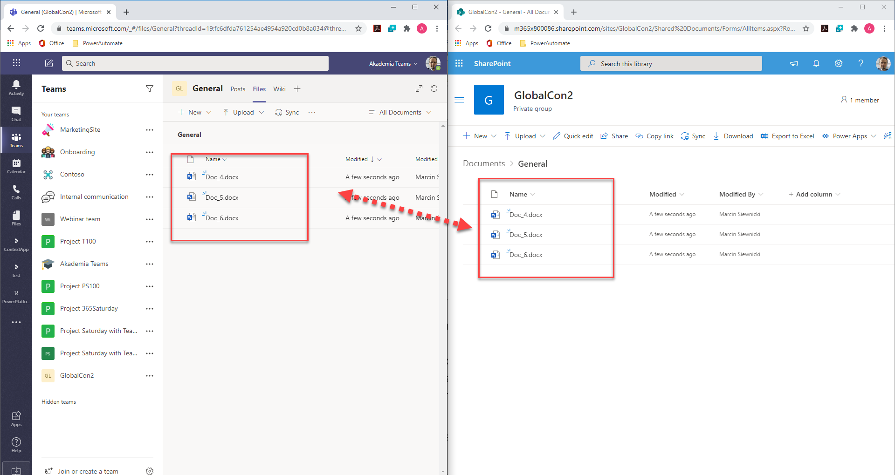Viewport: 895px width, 475px height.
Task: Open more options for GlobalCon2 team
Action: pyautogui.click(x=150, y=375)
